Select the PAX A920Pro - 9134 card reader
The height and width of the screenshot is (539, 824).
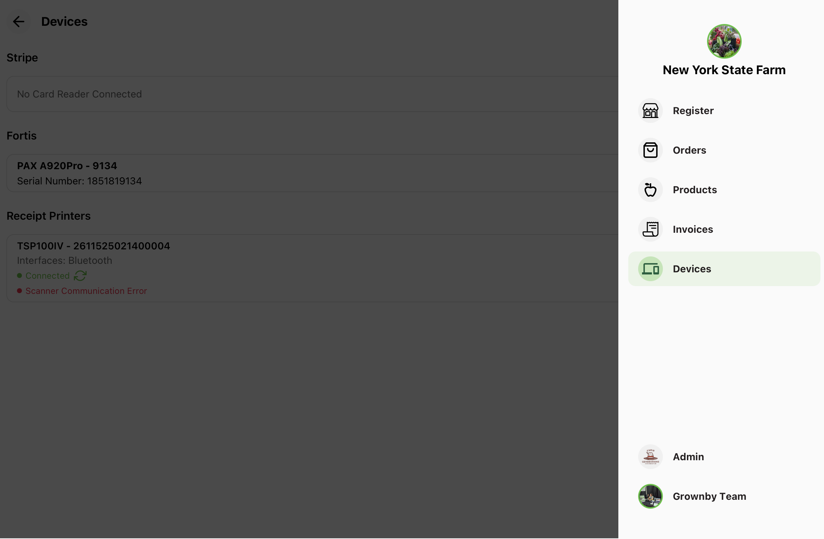pyautogui.click(x=312, y=173)
